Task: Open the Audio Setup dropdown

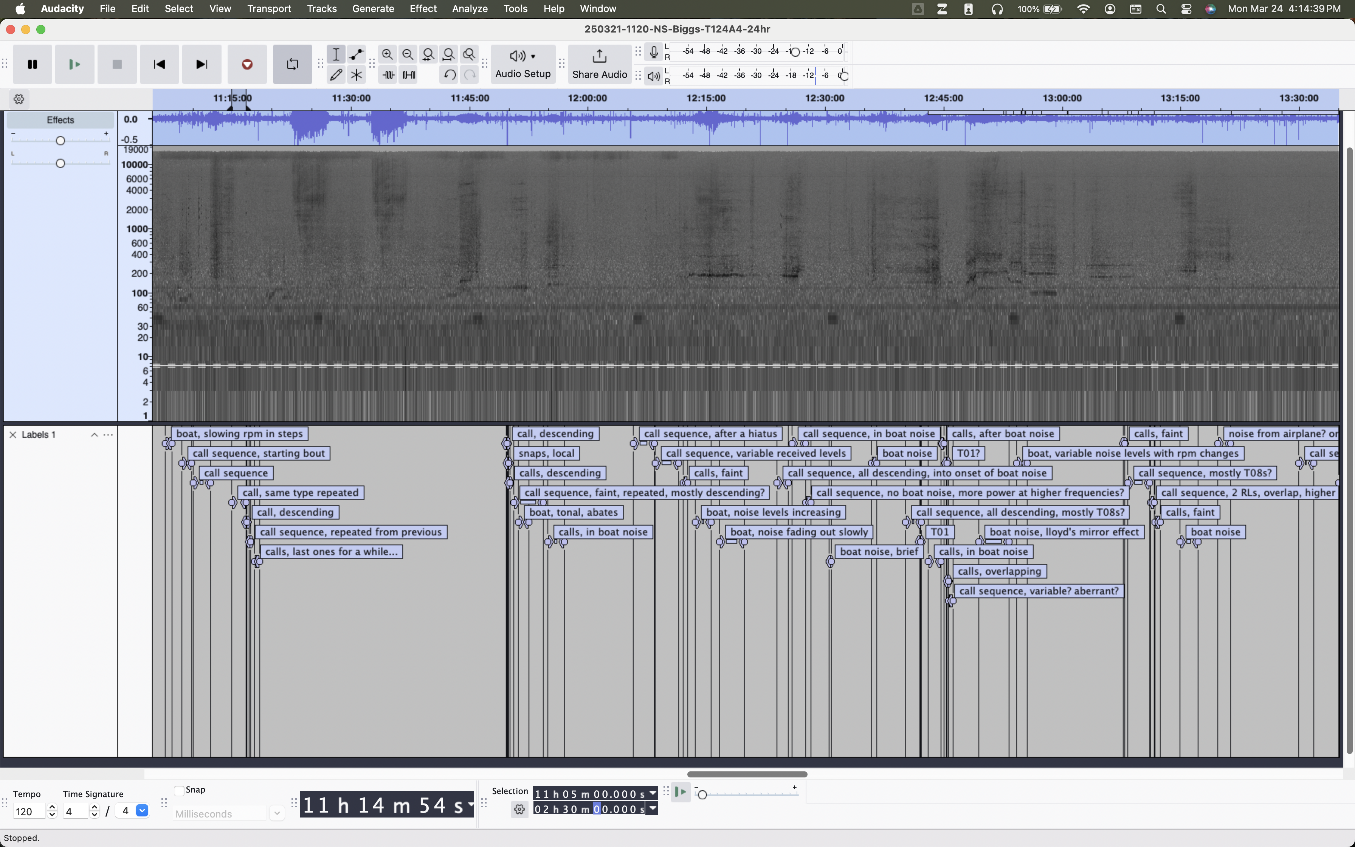Action: point(522,64)
